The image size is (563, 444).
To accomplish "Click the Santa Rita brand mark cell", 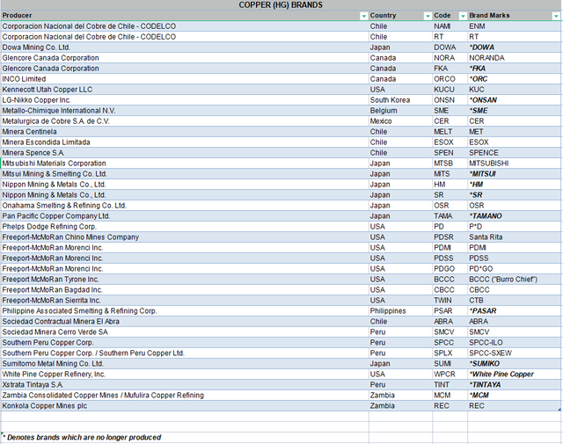I will pos(514,237).
